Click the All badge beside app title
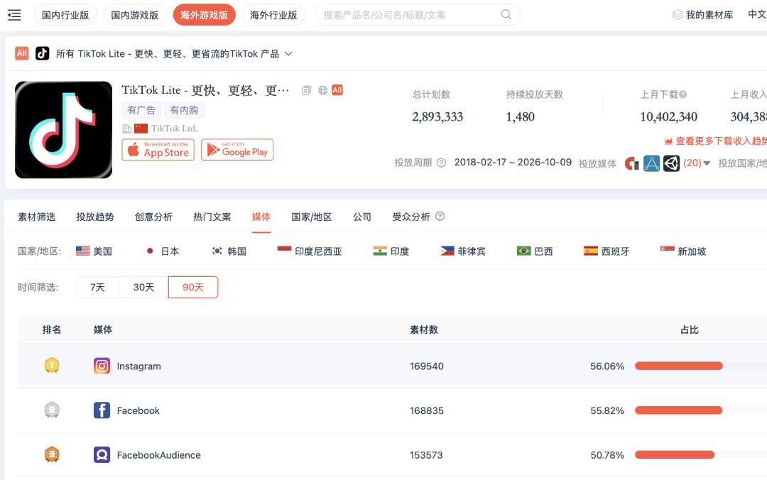The image size is (767, 480). pos(337,90)
